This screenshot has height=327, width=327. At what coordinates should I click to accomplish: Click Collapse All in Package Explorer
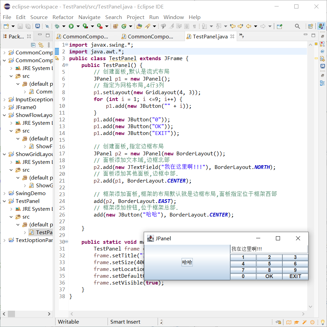[x=33, y=45]
